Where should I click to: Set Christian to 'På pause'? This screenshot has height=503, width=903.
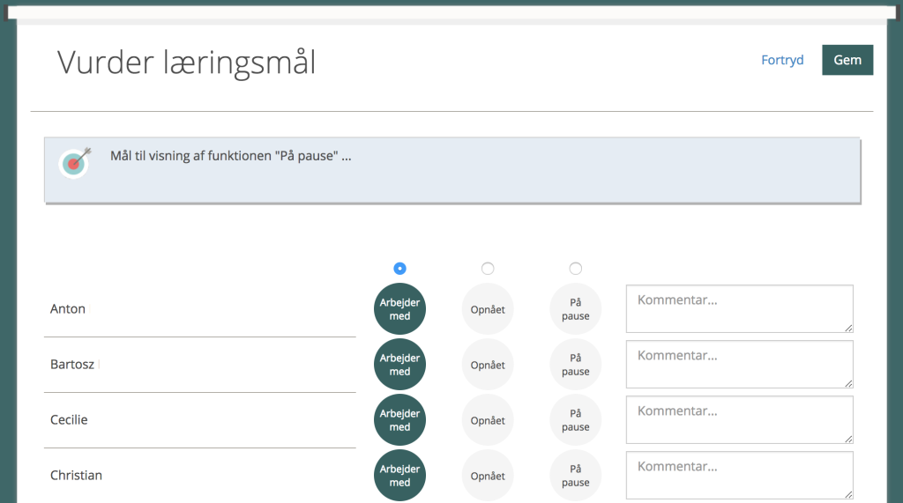(x=576, y=476)
